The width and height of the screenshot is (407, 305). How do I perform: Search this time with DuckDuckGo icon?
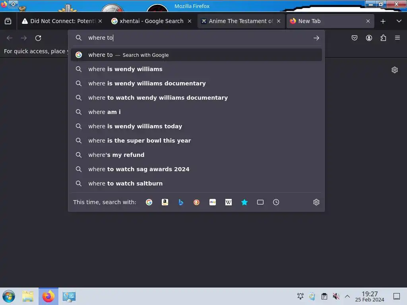pyautogui.click(x=196, y=202)
